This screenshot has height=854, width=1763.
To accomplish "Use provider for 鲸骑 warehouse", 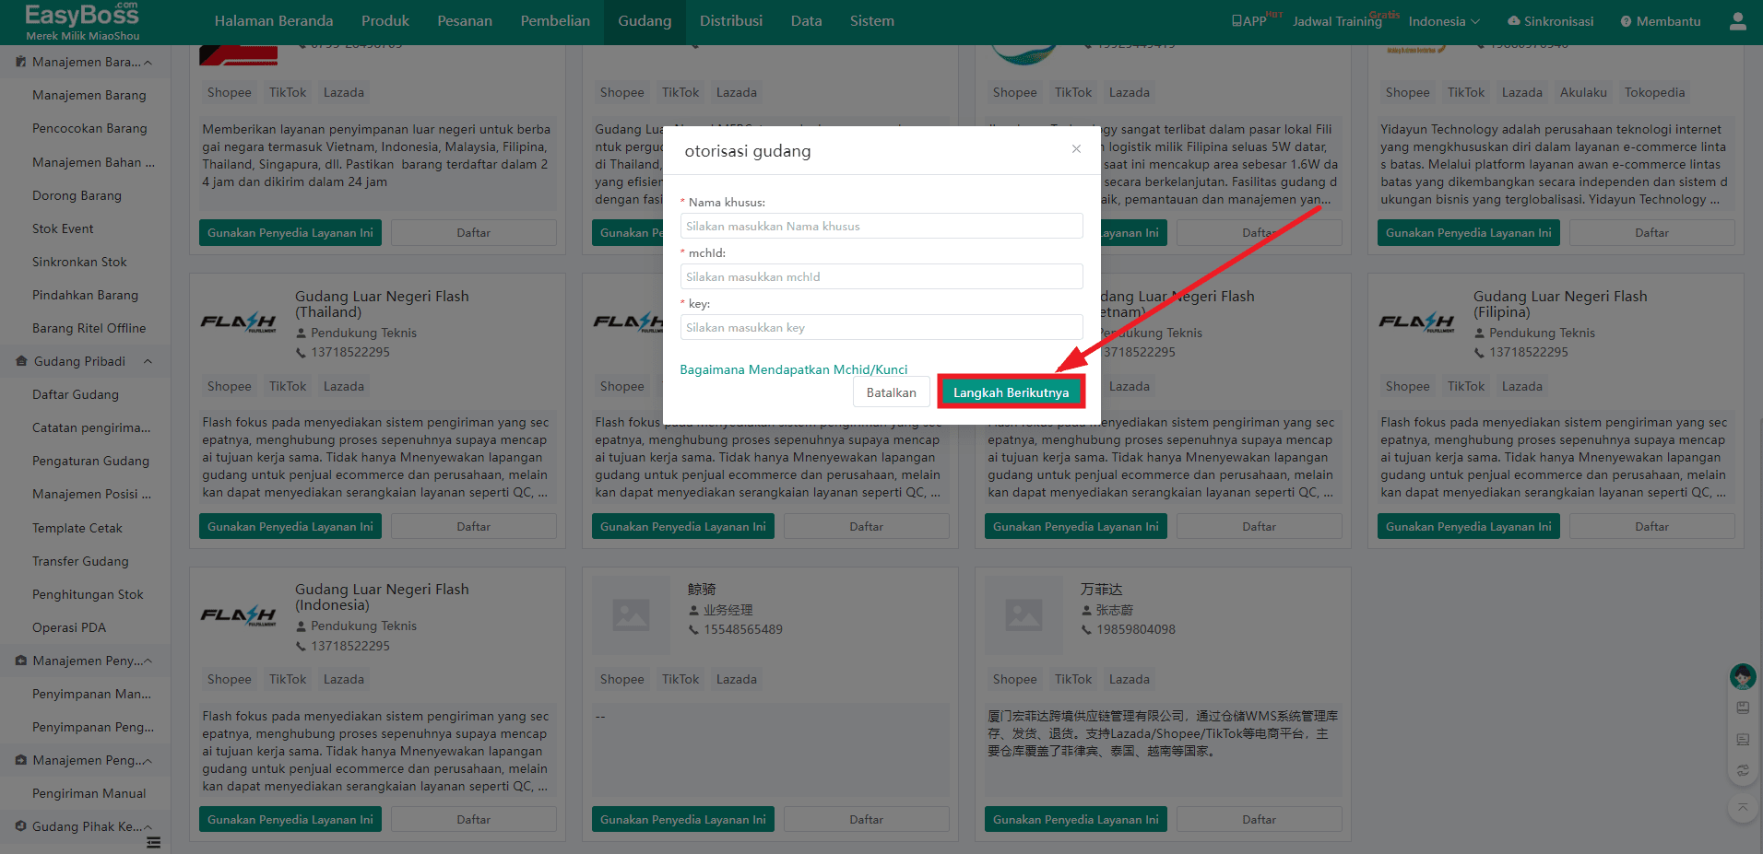I will [683, 819].
